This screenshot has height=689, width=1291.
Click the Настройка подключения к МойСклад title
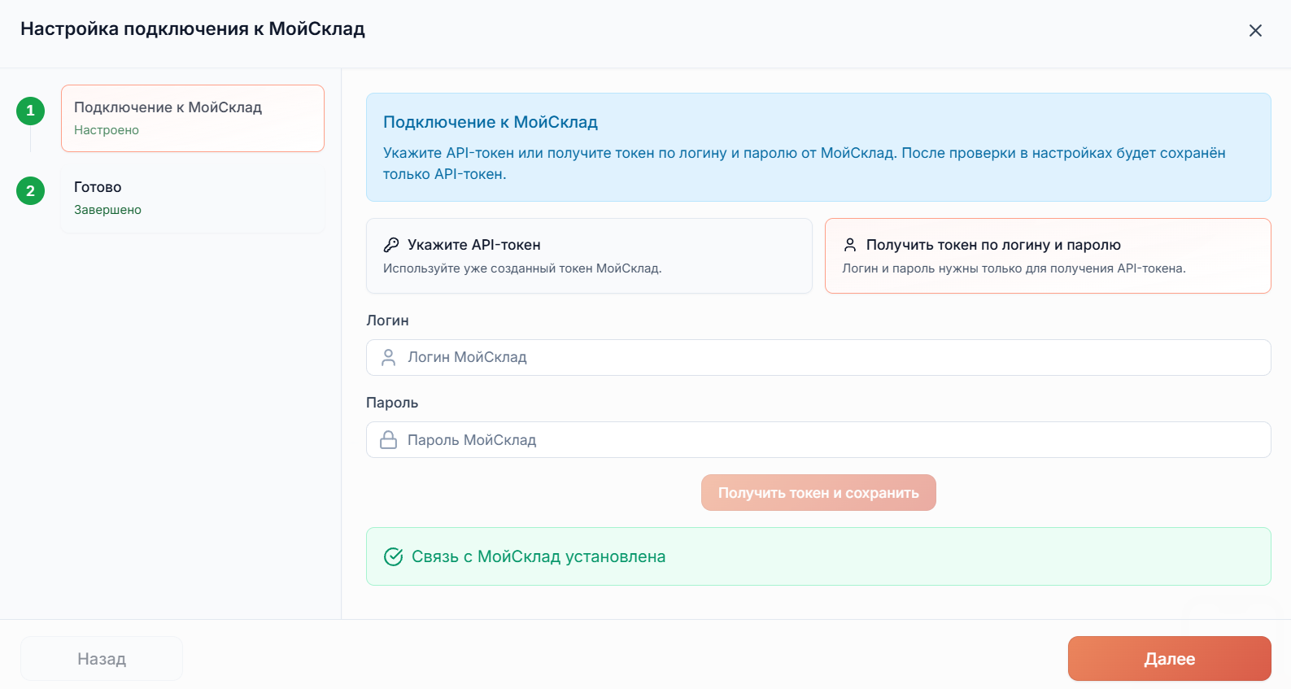(193, 28)
